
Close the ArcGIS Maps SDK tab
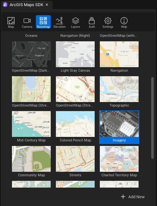point(47,5)
